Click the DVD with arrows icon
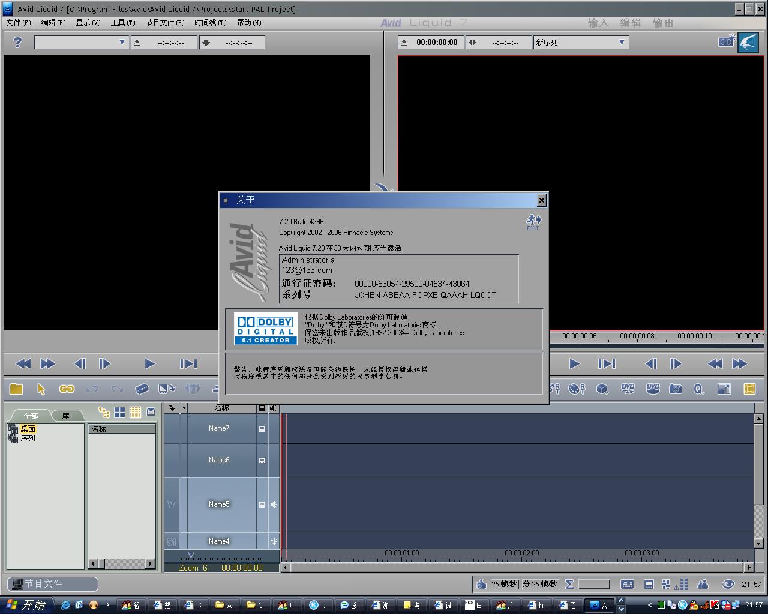 (x=628, y=389)
